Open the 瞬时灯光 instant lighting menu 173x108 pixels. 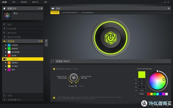coord(35,2)
